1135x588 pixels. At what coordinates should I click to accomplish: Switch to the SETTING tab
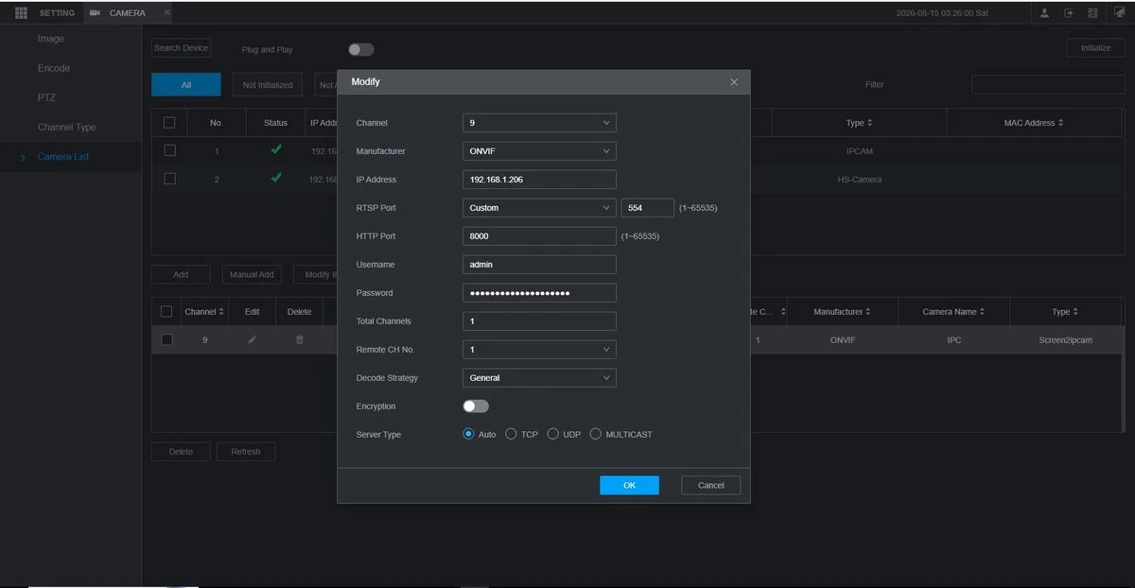[57, 13]
